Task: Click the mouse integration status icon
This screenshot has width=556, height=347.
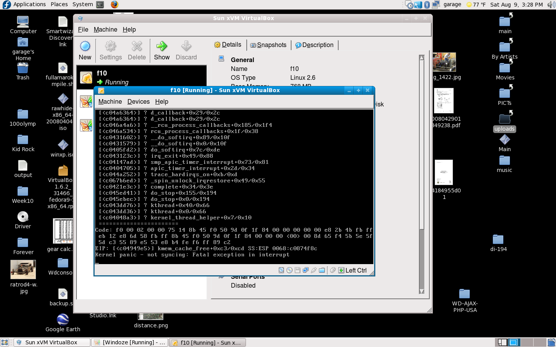Action: [333, 270]
